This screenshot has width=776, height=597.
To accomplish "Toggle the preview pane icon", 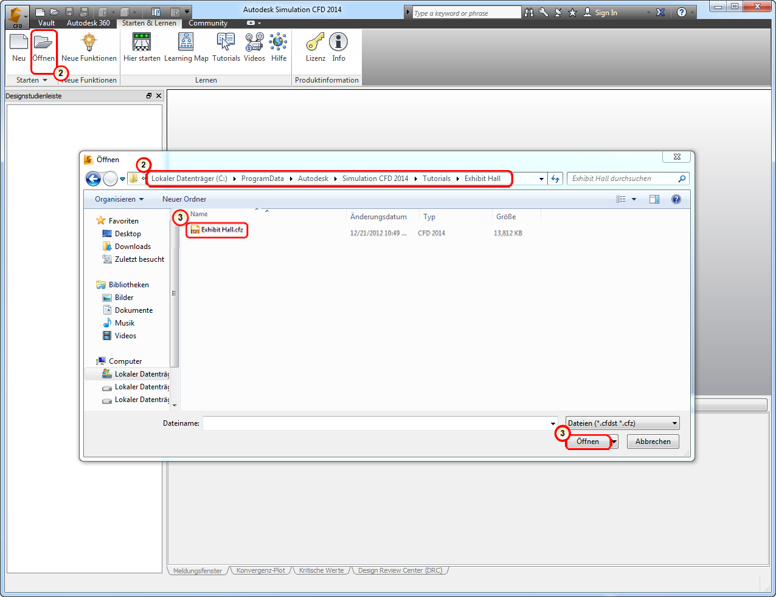I will coord(654,199).
